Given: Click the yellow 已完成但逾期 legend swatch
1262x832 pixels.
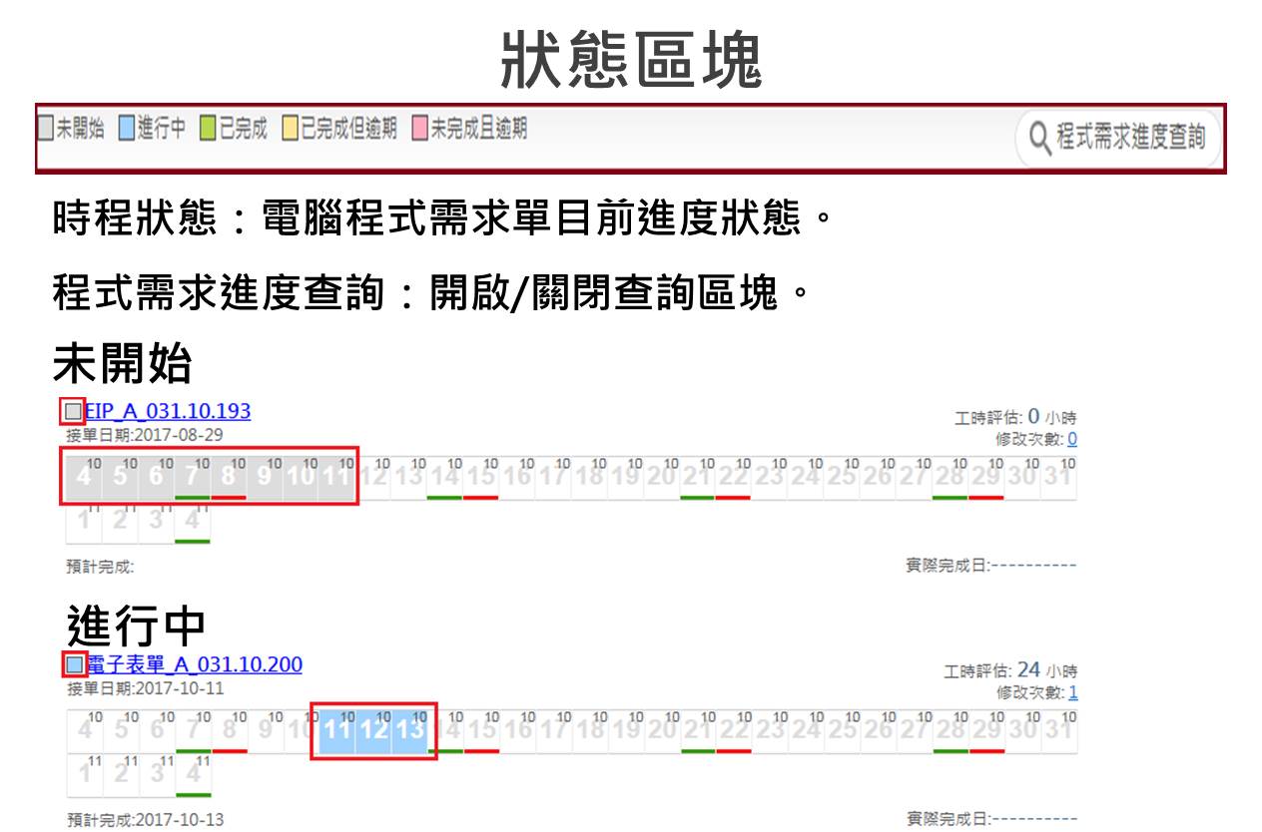Looking at the screenshot, I should tap(290, 129).
